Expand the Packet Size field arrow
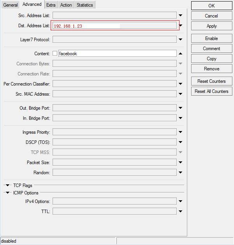 point(181,163)
